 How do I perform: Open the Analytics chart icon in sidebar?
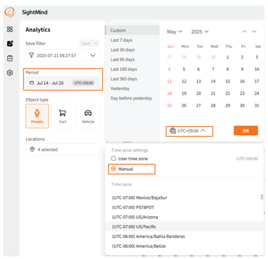tap(10, 44)
